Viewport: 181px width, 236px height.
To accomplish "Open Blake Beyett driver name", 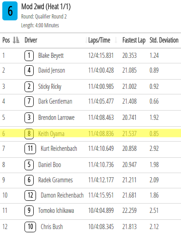I will (51, 56).
